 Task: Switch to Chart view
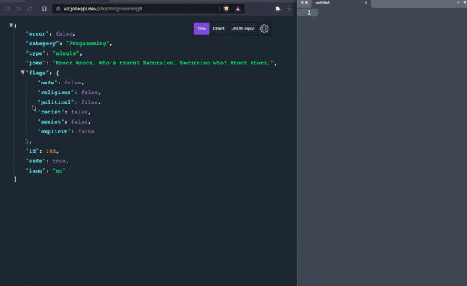coord(219,29)
